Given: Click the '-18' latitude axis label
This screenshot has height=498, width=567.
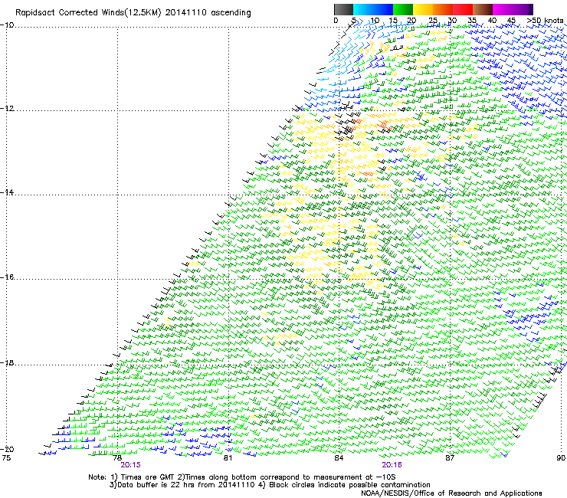Looking at the screenshot, I should (7, 362).
